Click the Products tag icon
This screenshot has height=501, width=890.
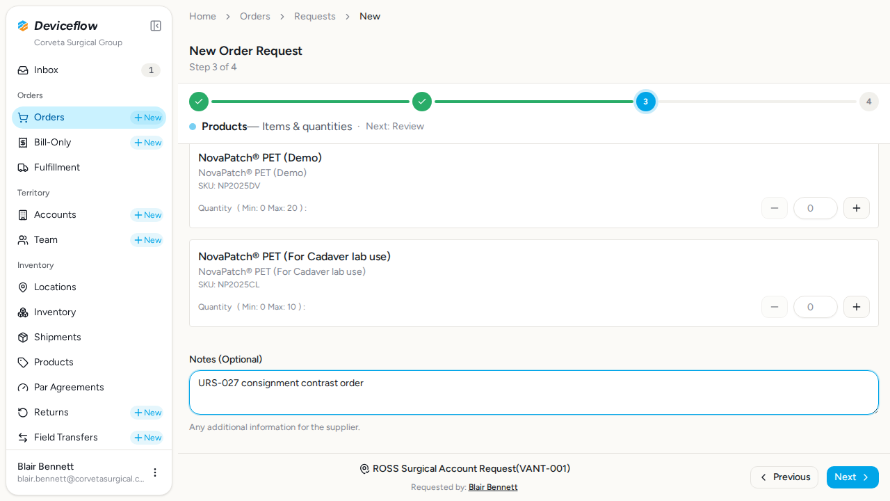point(23,363)
